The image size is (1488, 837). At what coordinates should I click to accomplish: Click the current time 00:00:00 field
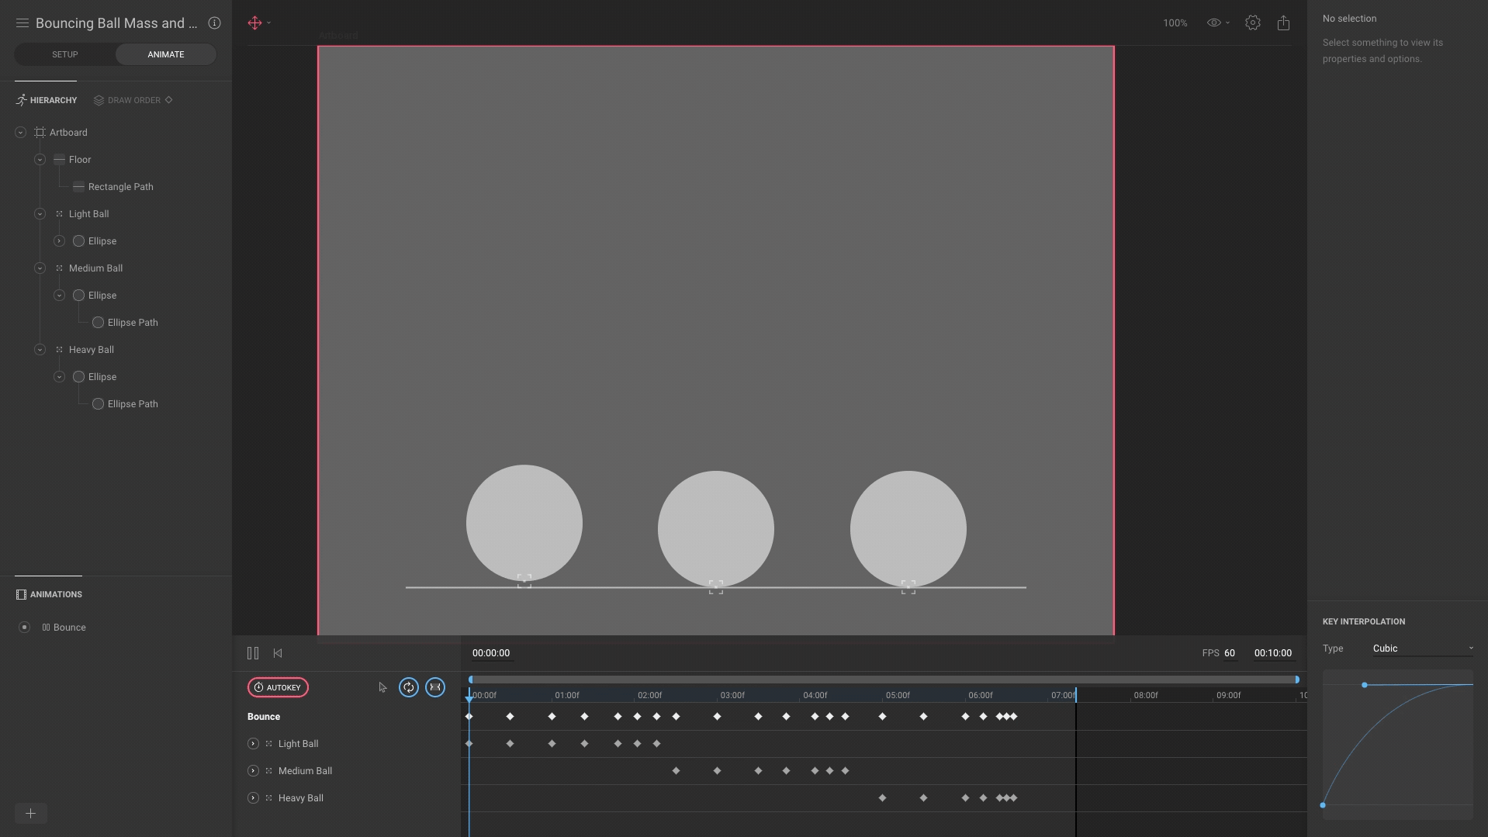(x=491, y=653)
